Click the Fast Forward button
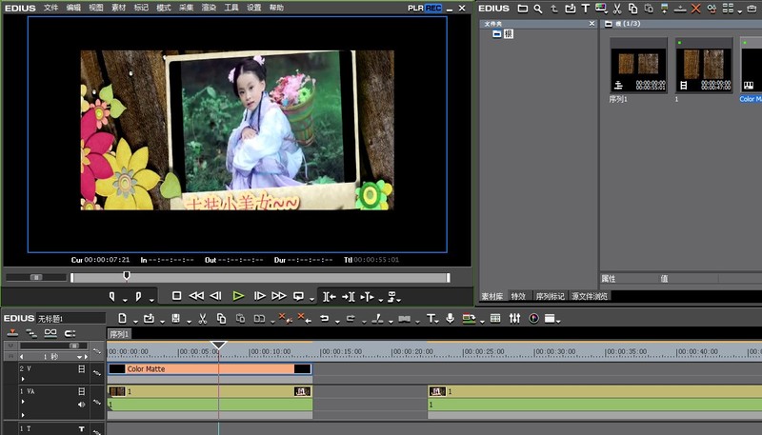Screen dimensions: 762x435 click(x=279, y=296)
